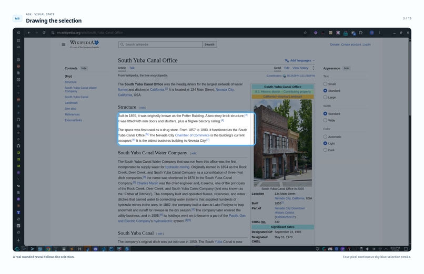
Task: Select Wide width option
Action: (x=325, y=120)
